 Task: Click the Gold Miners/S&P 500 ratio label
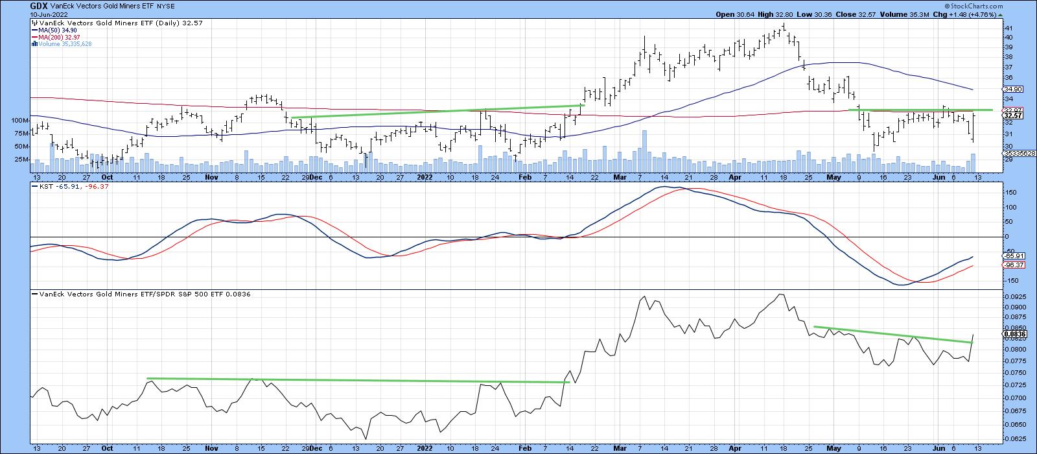click(x=141, y=294)
